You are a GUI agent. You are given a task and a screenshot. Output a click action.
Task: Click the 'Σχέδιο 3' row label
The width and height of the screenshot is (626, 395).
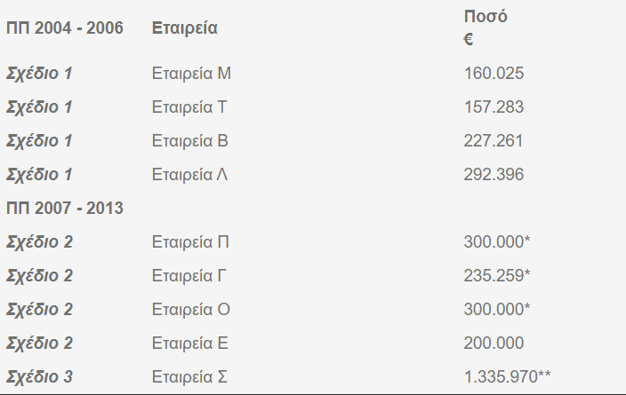point(39,376)
